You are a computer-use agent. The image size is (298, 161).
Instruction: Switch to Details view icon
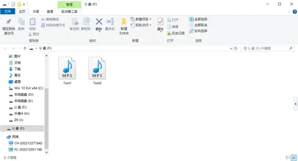coord(288,157)
